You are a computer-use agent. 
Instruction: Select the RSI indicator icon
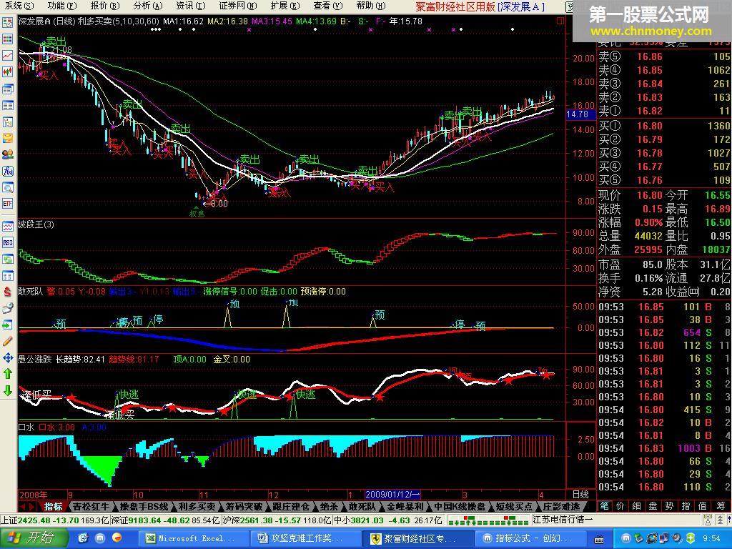point(7,243)
